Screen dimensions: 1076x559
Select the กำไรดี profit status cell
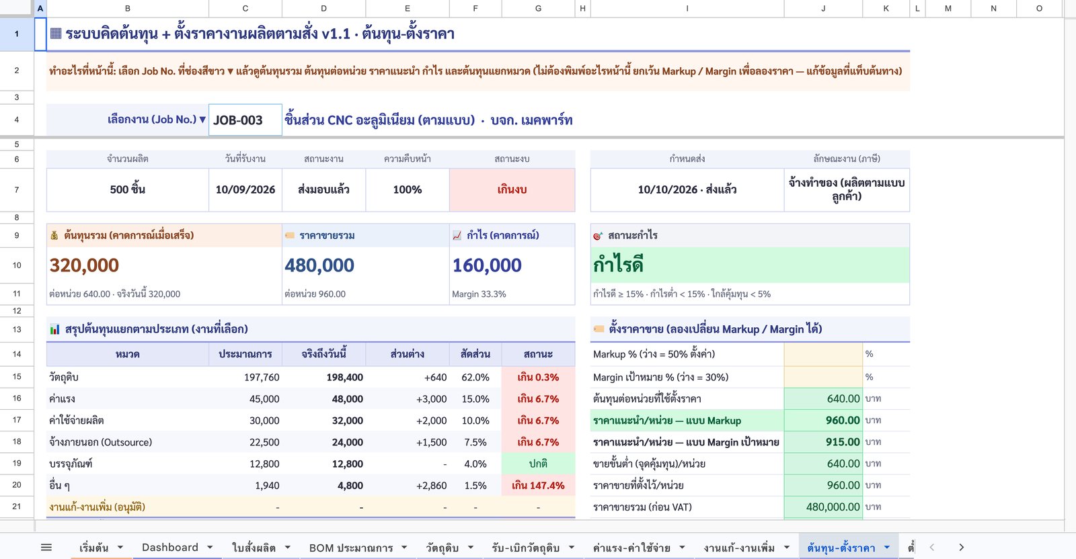coord(750,265)
